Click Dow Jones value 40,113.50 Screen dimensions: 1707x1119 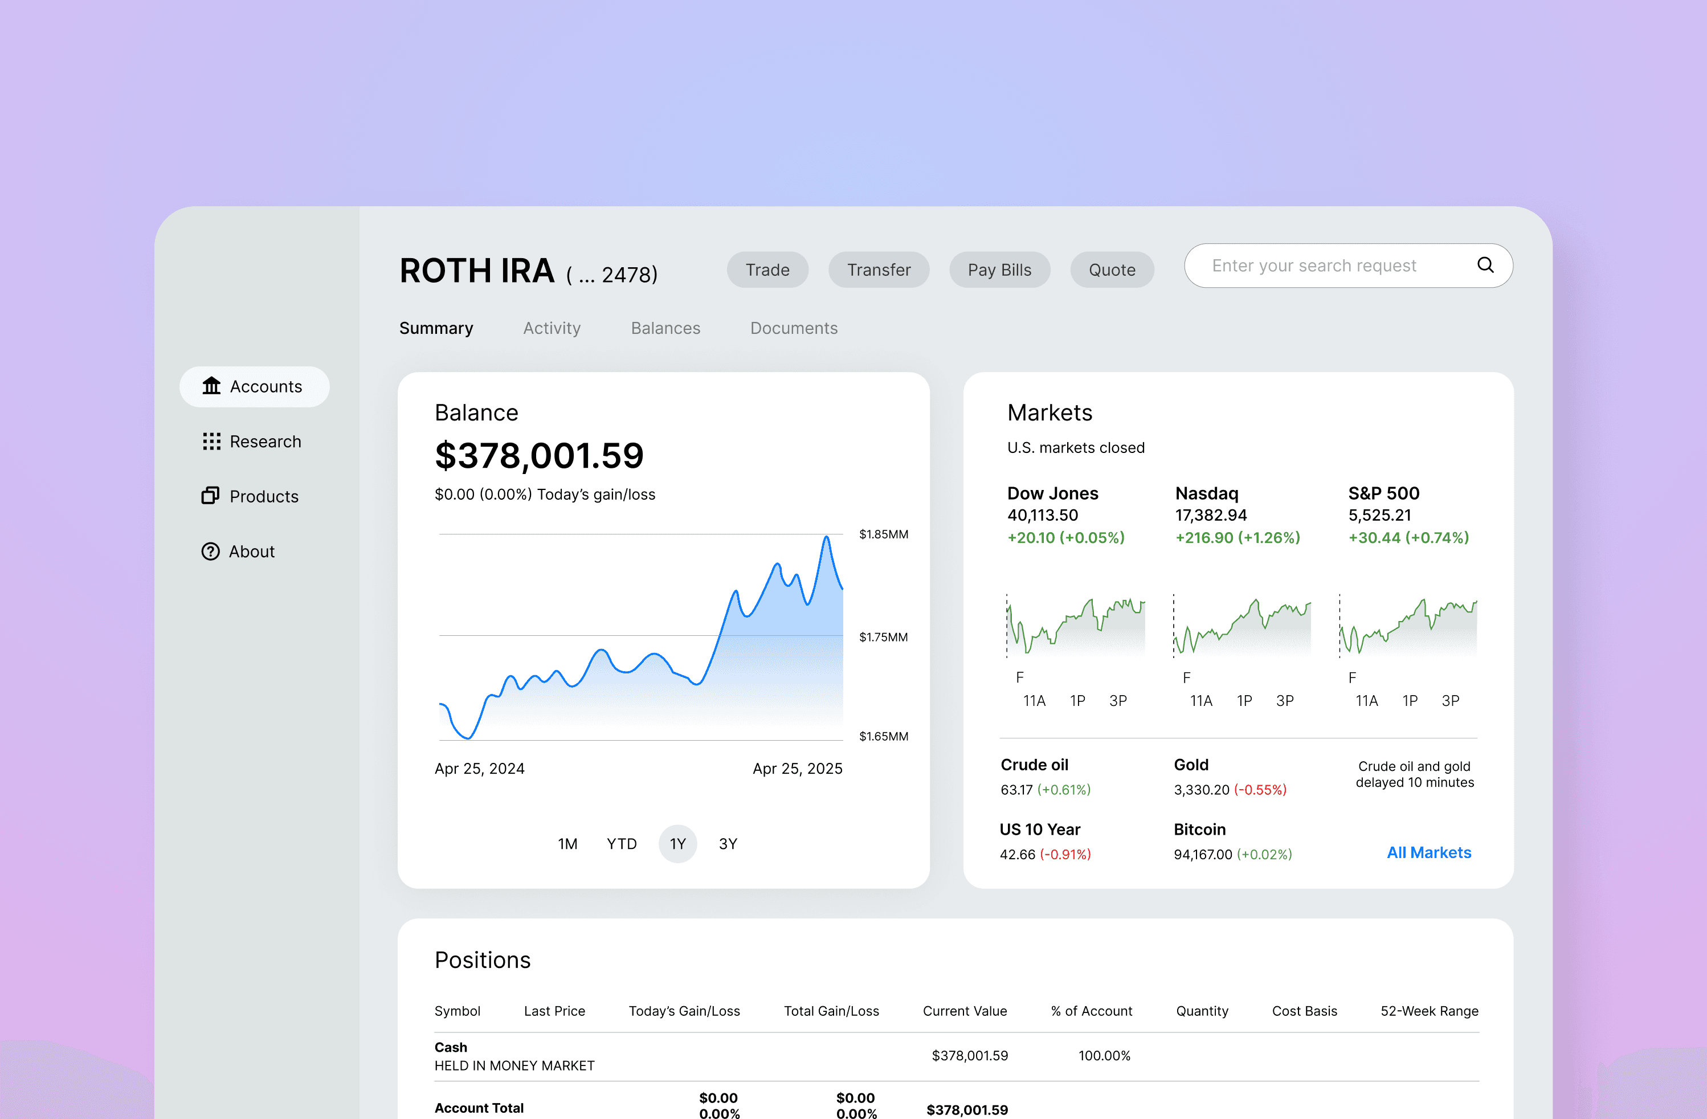tap(1042, 515)
